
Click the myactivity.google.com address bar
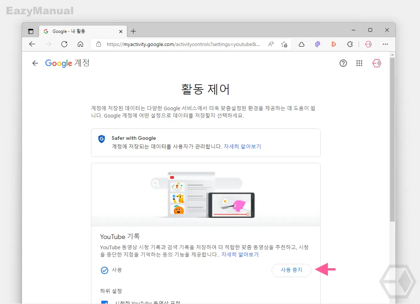click(183, 44)
